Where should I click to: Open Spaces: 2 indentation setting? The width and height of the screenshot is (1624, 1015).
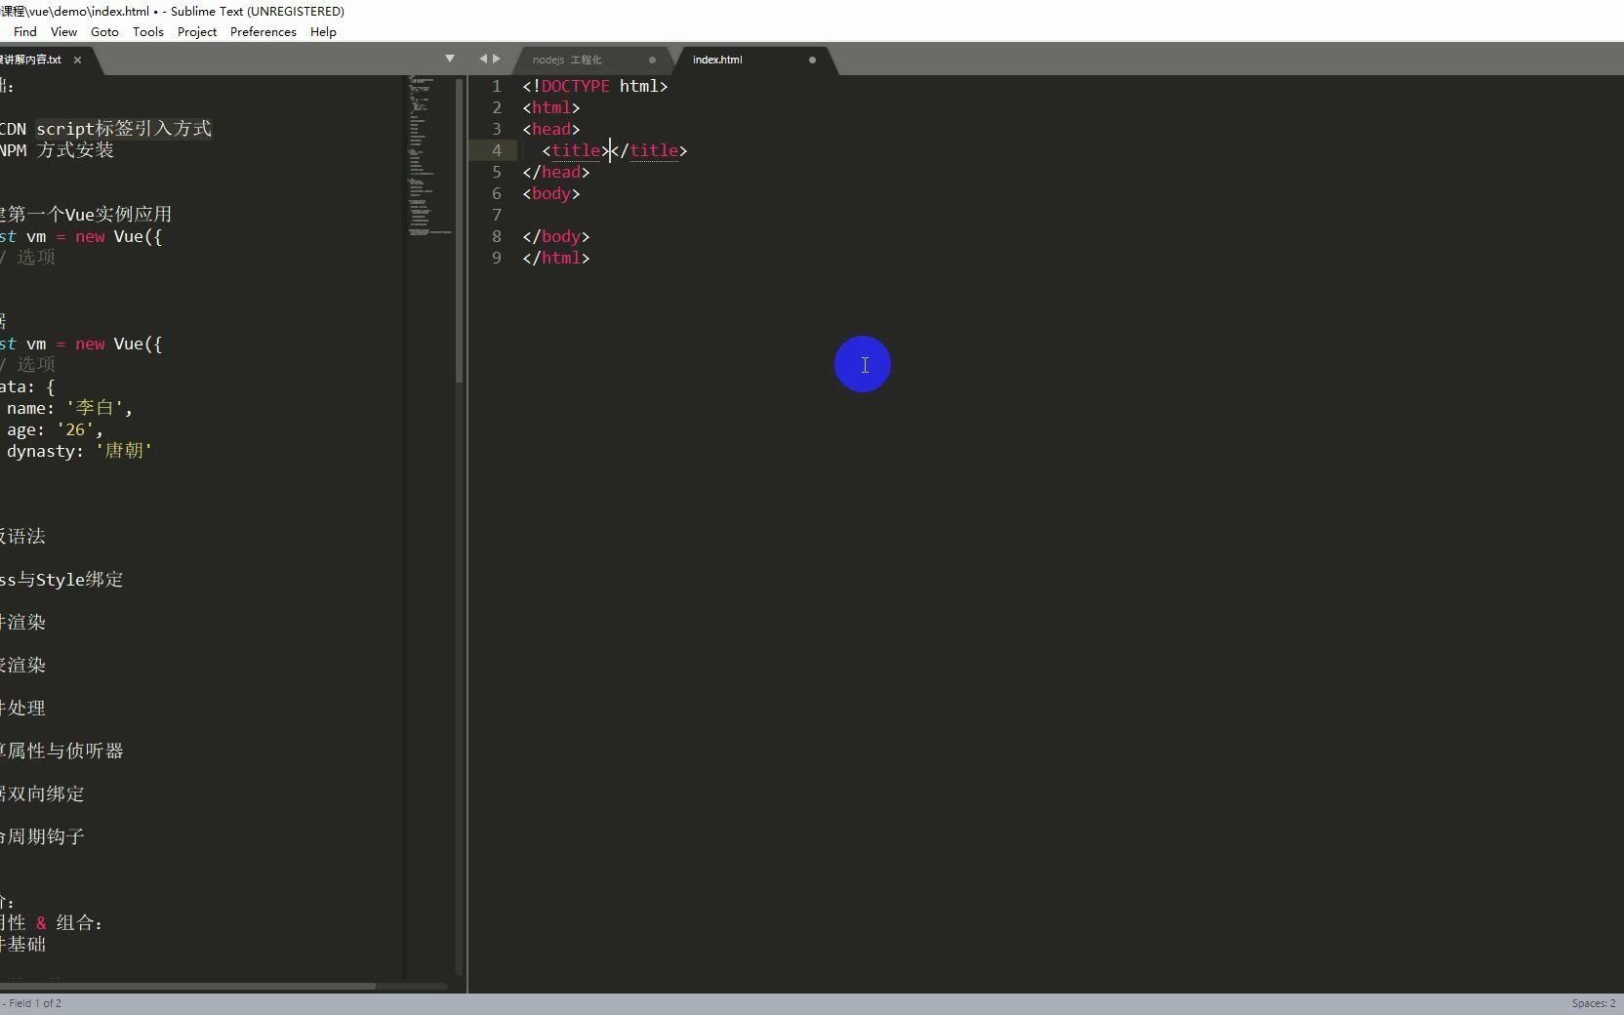click(1594, 1003)
